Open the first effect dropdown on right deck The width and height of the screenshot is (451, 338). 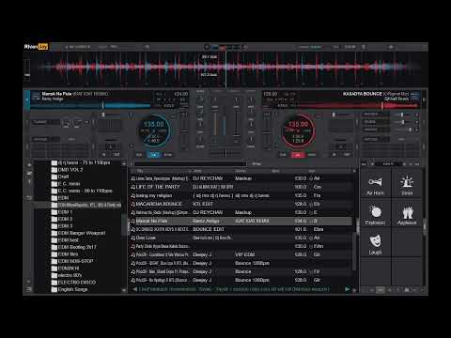pyautogui.click(x=376, y=115)
